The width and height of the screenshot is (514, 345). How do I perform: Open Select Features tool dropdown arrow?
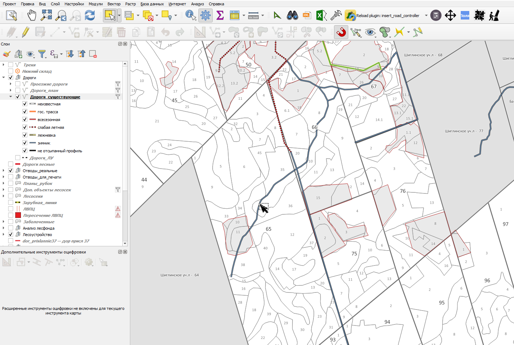tap(119, 15)
